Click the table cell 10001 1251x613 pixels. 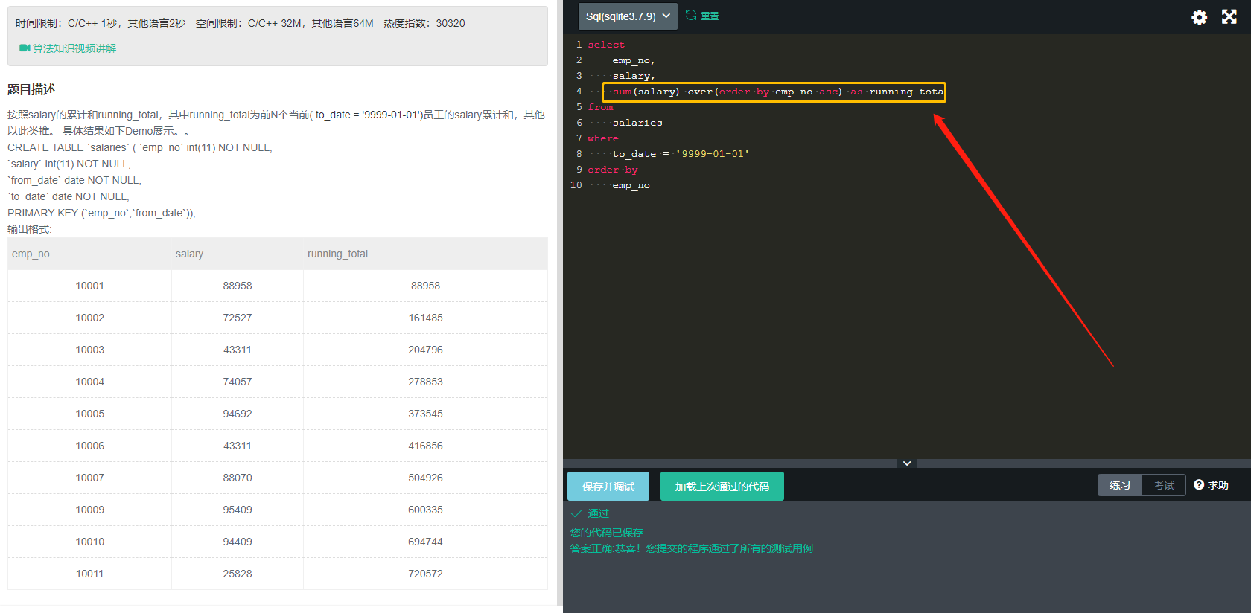pyautogui.click(x=89, y=286)
